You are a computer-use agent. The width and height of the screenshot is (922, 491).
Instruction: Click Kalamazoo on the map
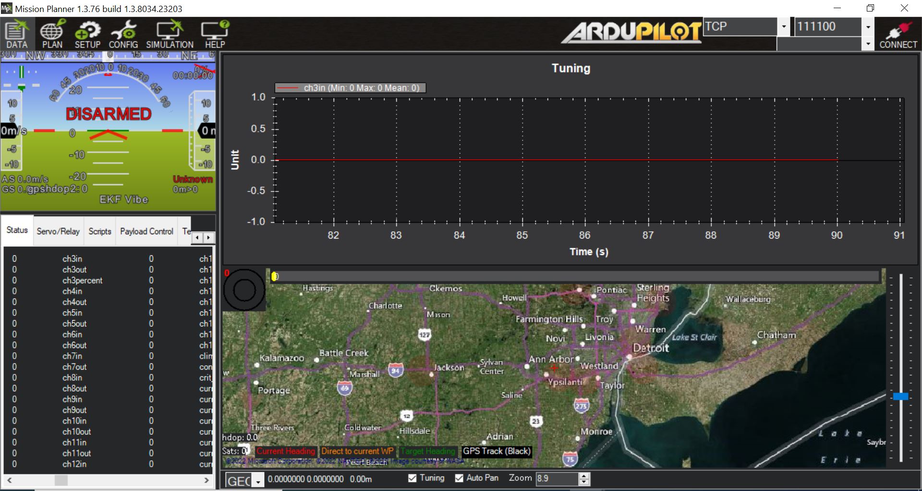coord(282,358)
